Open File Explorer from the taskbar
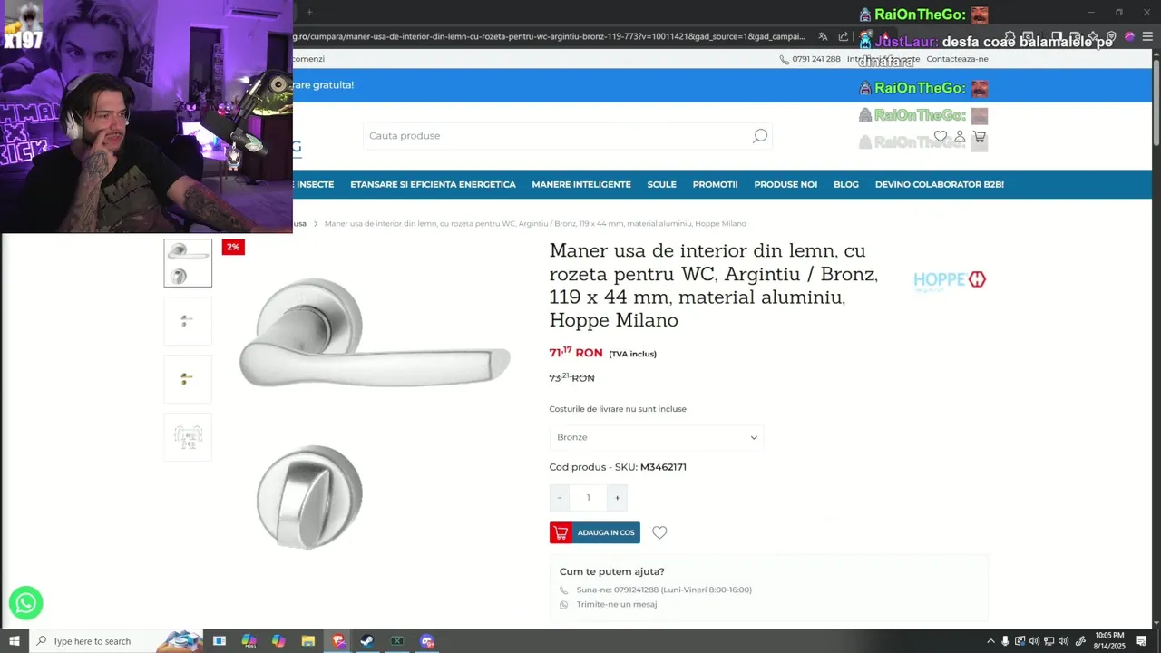This screenshot has width=1161, height=653. [x=308, y=641]
